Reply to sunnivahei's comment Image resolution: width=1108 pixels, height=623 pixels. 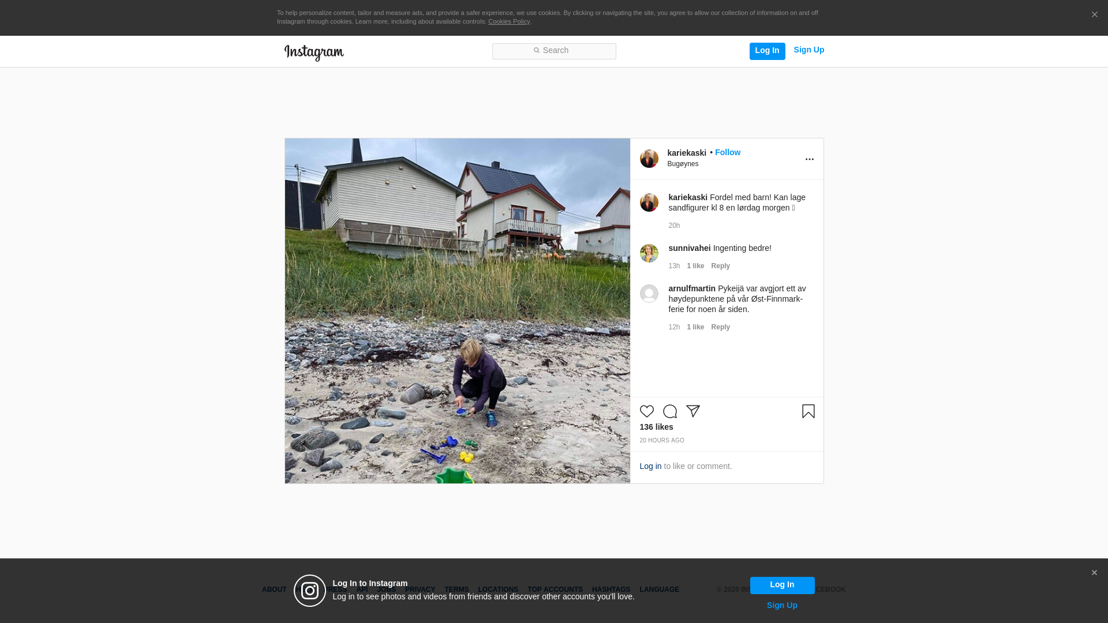tap(720, 266)
